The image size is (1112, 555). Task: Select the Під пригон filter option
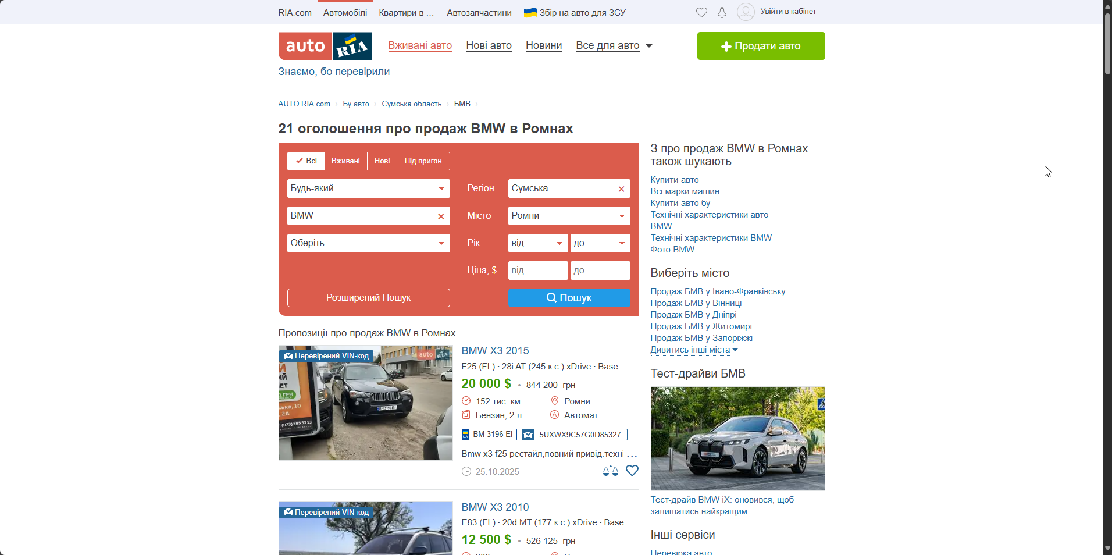click(x=423, y=161)
